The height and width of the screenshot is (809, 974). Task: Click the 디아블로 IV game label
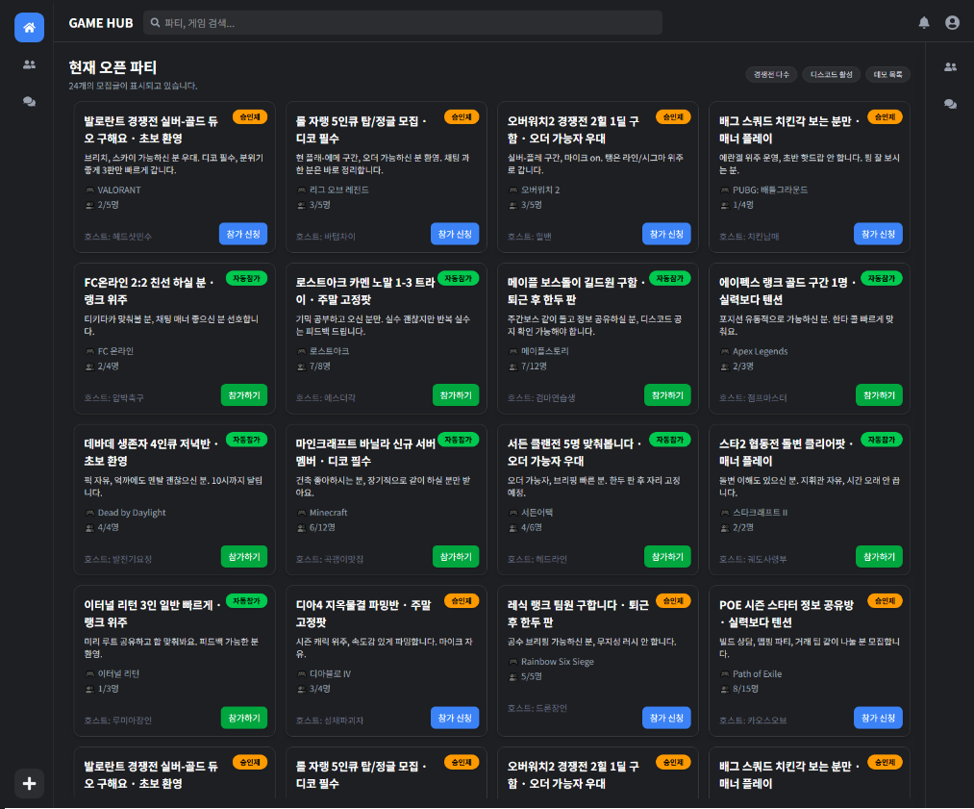tap(331, 674)
